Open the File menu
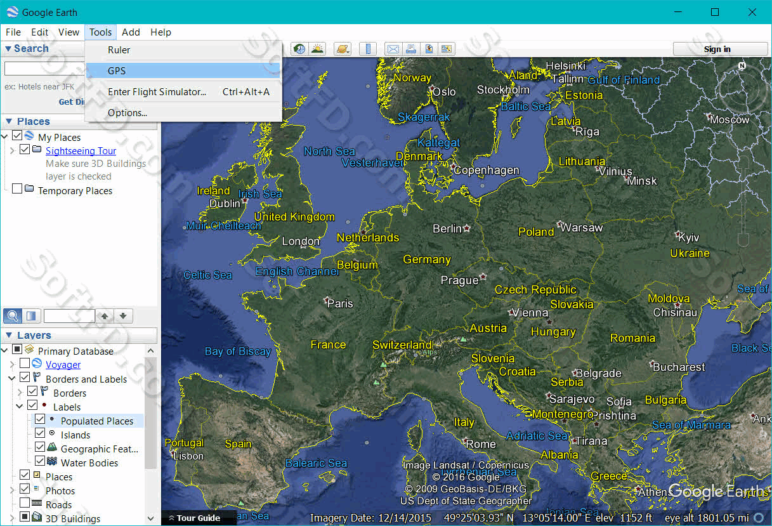The image size is (772, 526). coord(13,32)
